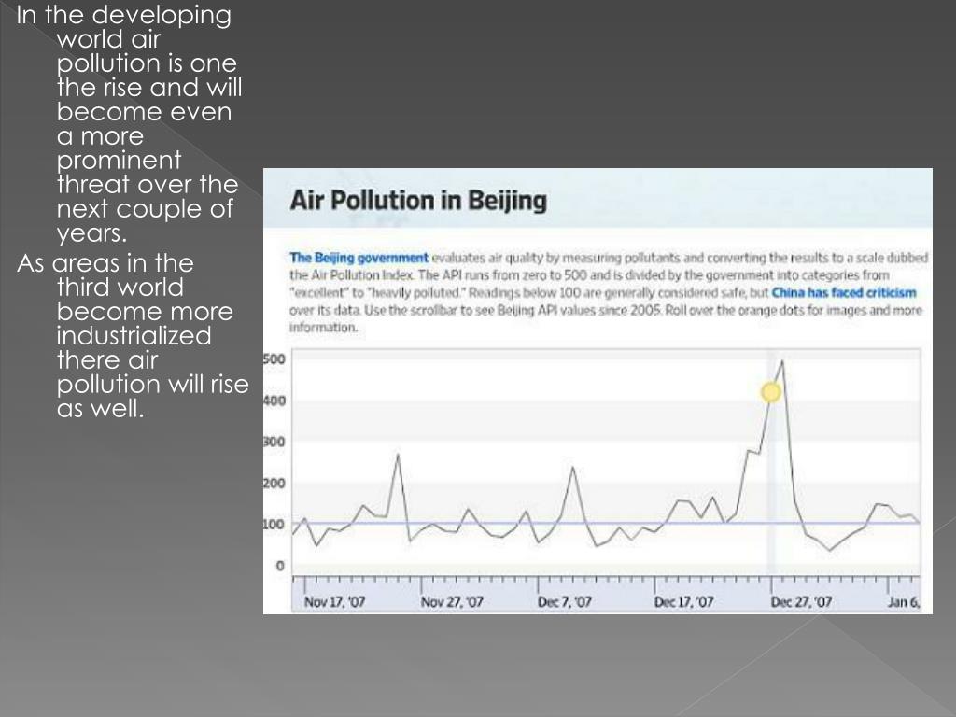Screen dimensions: 956x717
Task: Select the 'Jan 6' axis label
Action: click(904, 602)
